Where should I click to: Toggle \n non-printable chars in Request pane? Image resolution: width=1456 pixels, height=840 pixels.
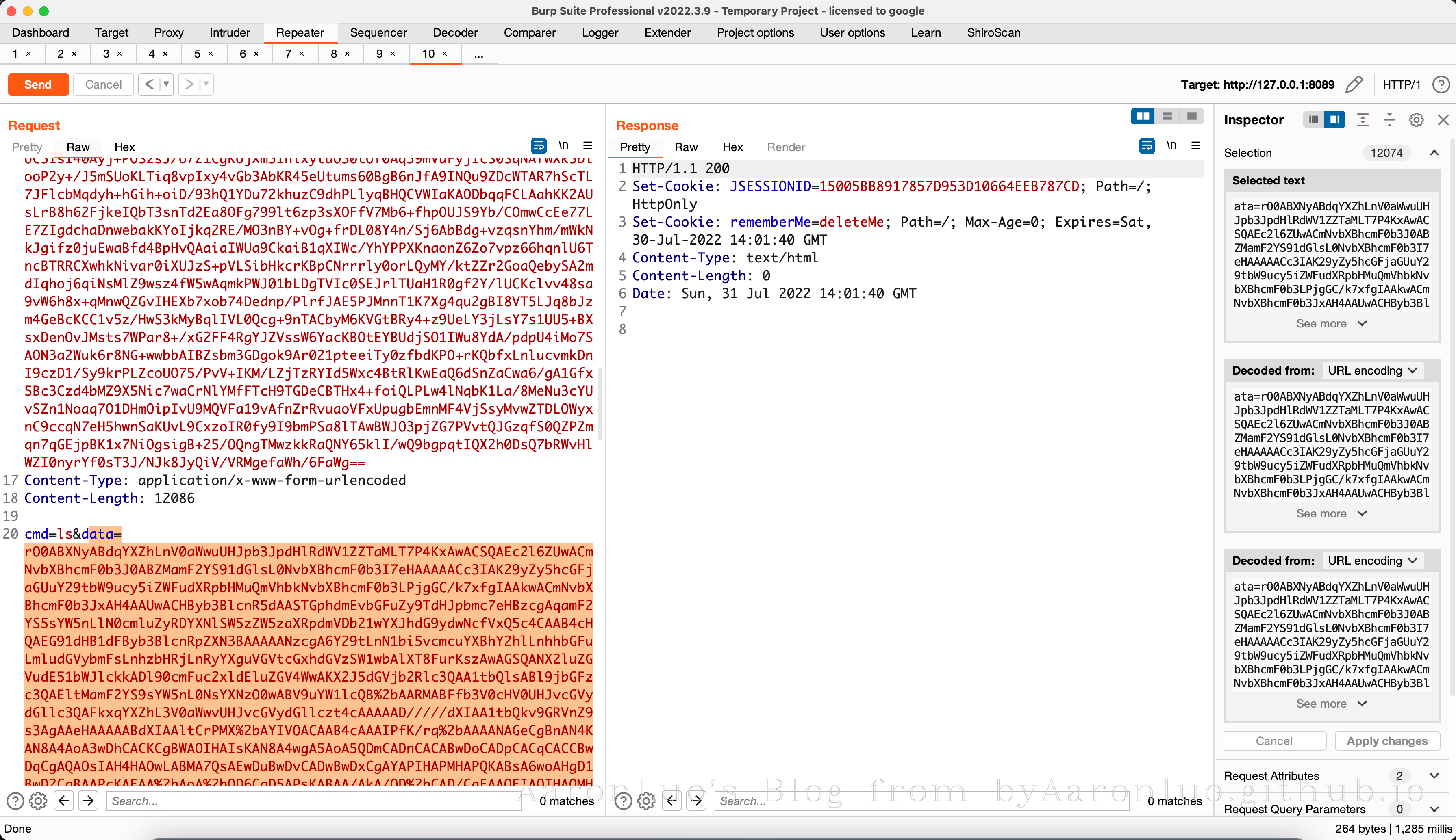(x=563, y=145)
